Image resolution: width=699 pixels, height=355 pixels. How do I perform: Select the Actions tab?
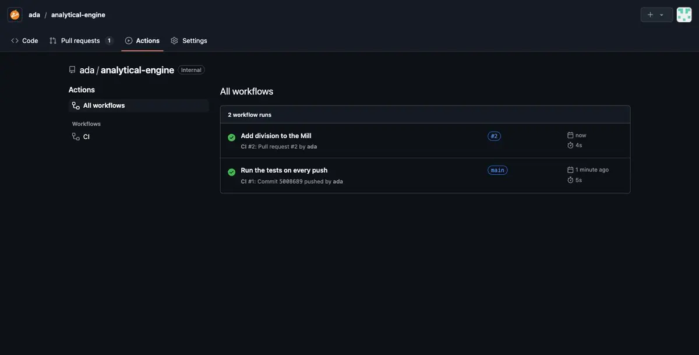pos(142,41)
